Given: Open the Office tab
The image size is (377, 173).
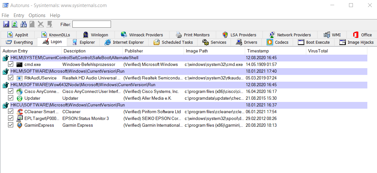Looking at the screenshot, I should [362, 35].
